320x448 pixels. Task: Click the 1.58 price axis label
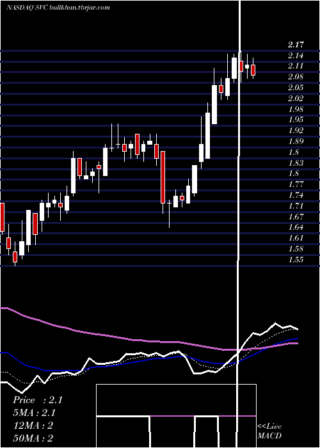pos(296,249)
